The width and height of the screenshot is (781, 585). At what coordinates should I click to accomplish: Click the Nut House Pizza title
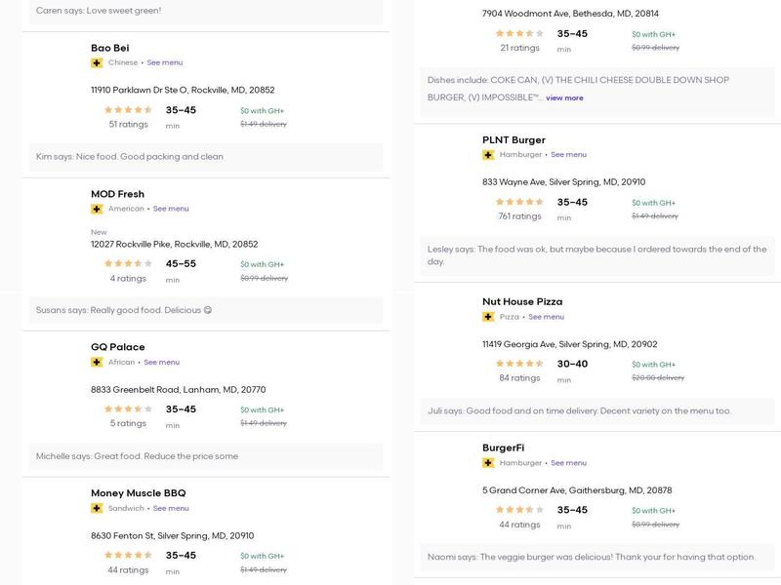[522, 302]
